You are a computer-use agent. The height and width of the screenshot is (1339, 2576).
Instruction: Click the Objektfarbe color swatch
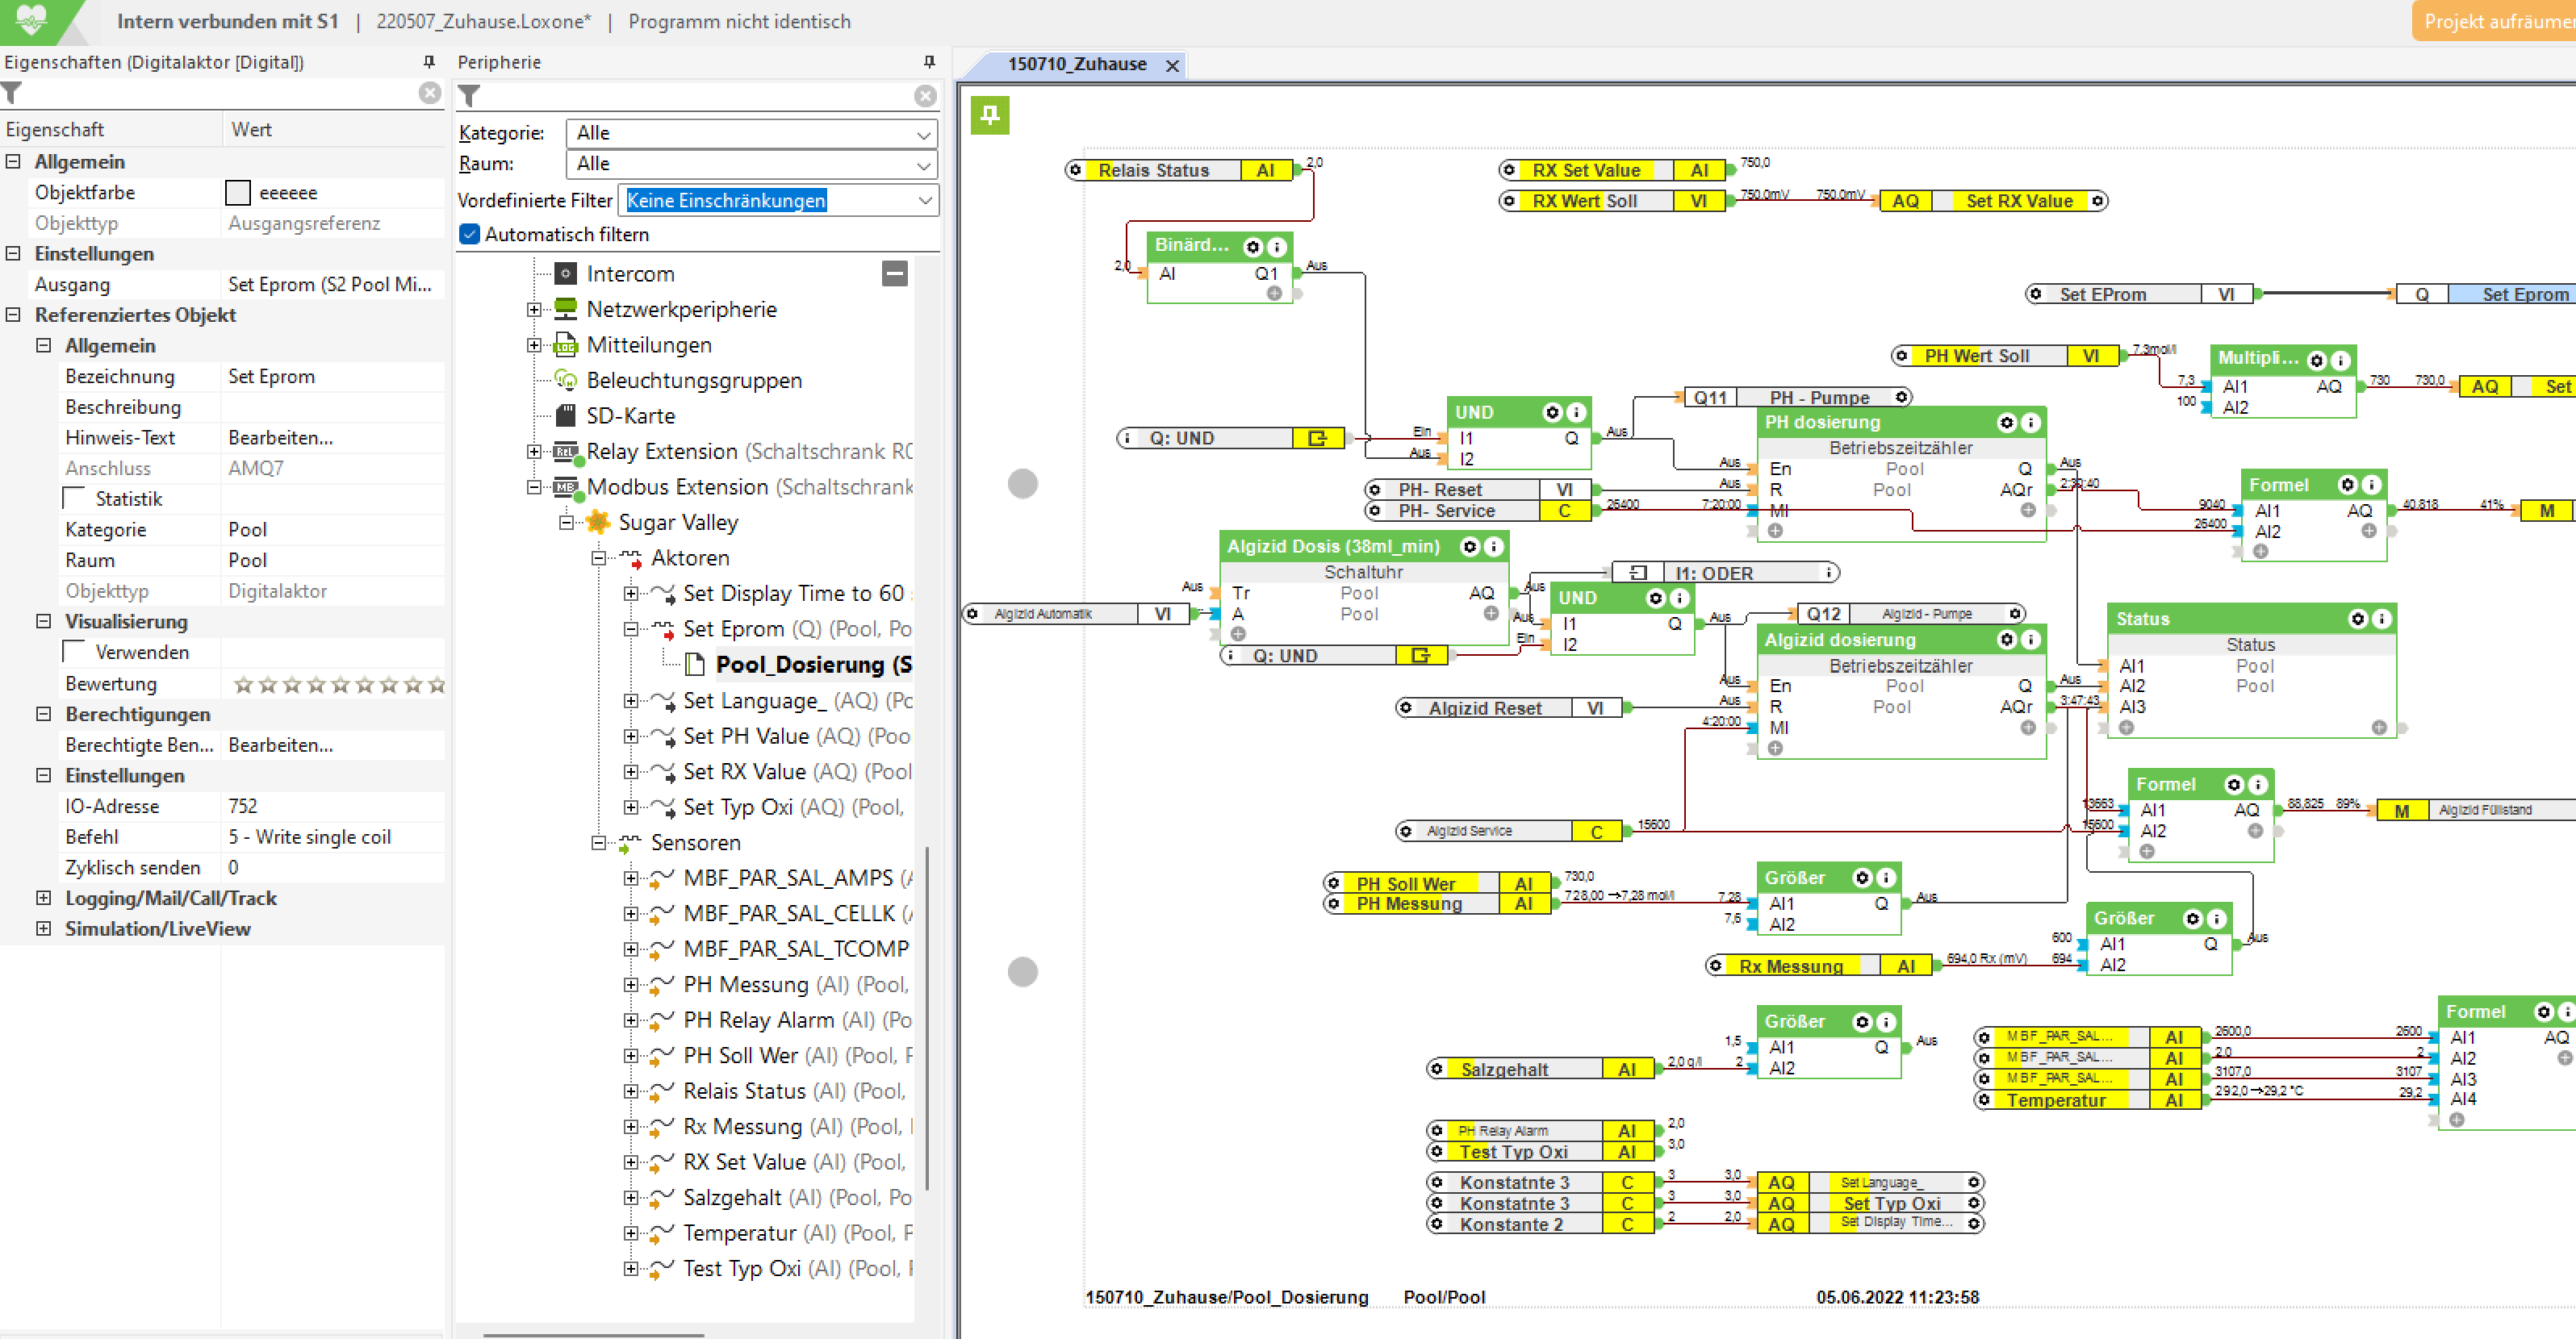[x=238, y=193]
